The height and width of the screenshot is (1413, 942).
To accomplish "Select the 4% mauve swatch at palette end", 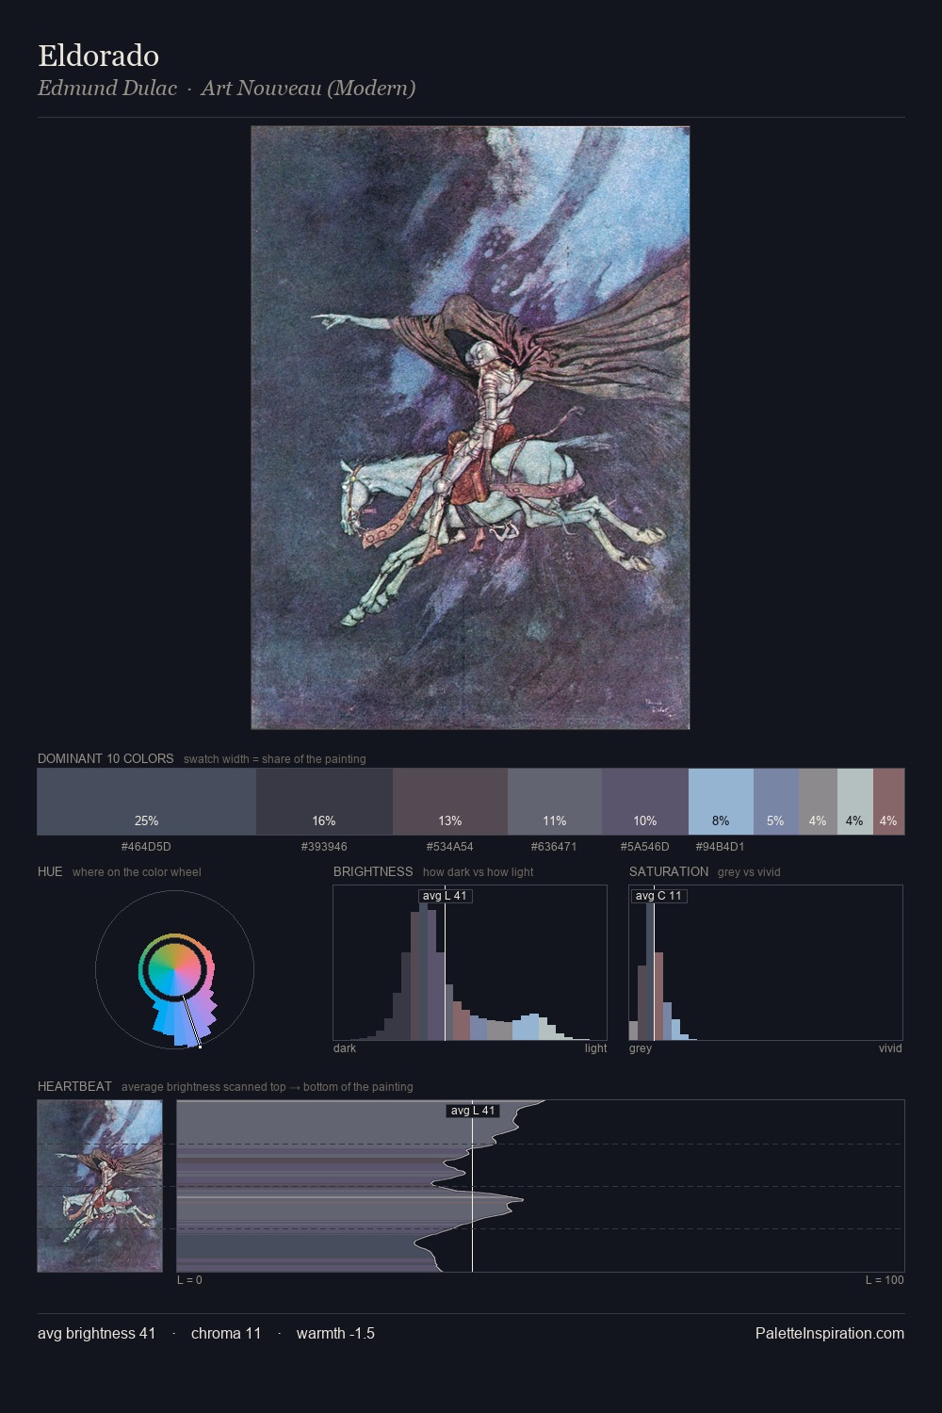I will pyautogui.click(x=888, y=802).
